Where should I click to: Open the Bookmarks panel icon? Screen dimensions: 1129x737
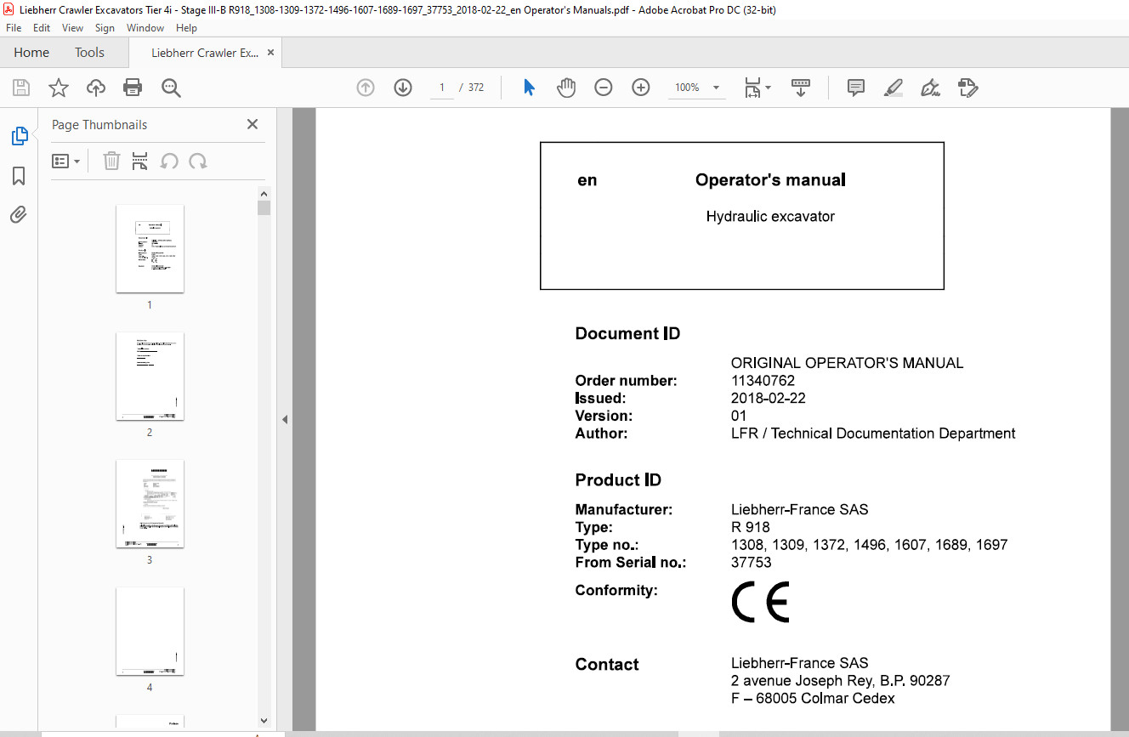pyautogui.click(x=19, y=176)
